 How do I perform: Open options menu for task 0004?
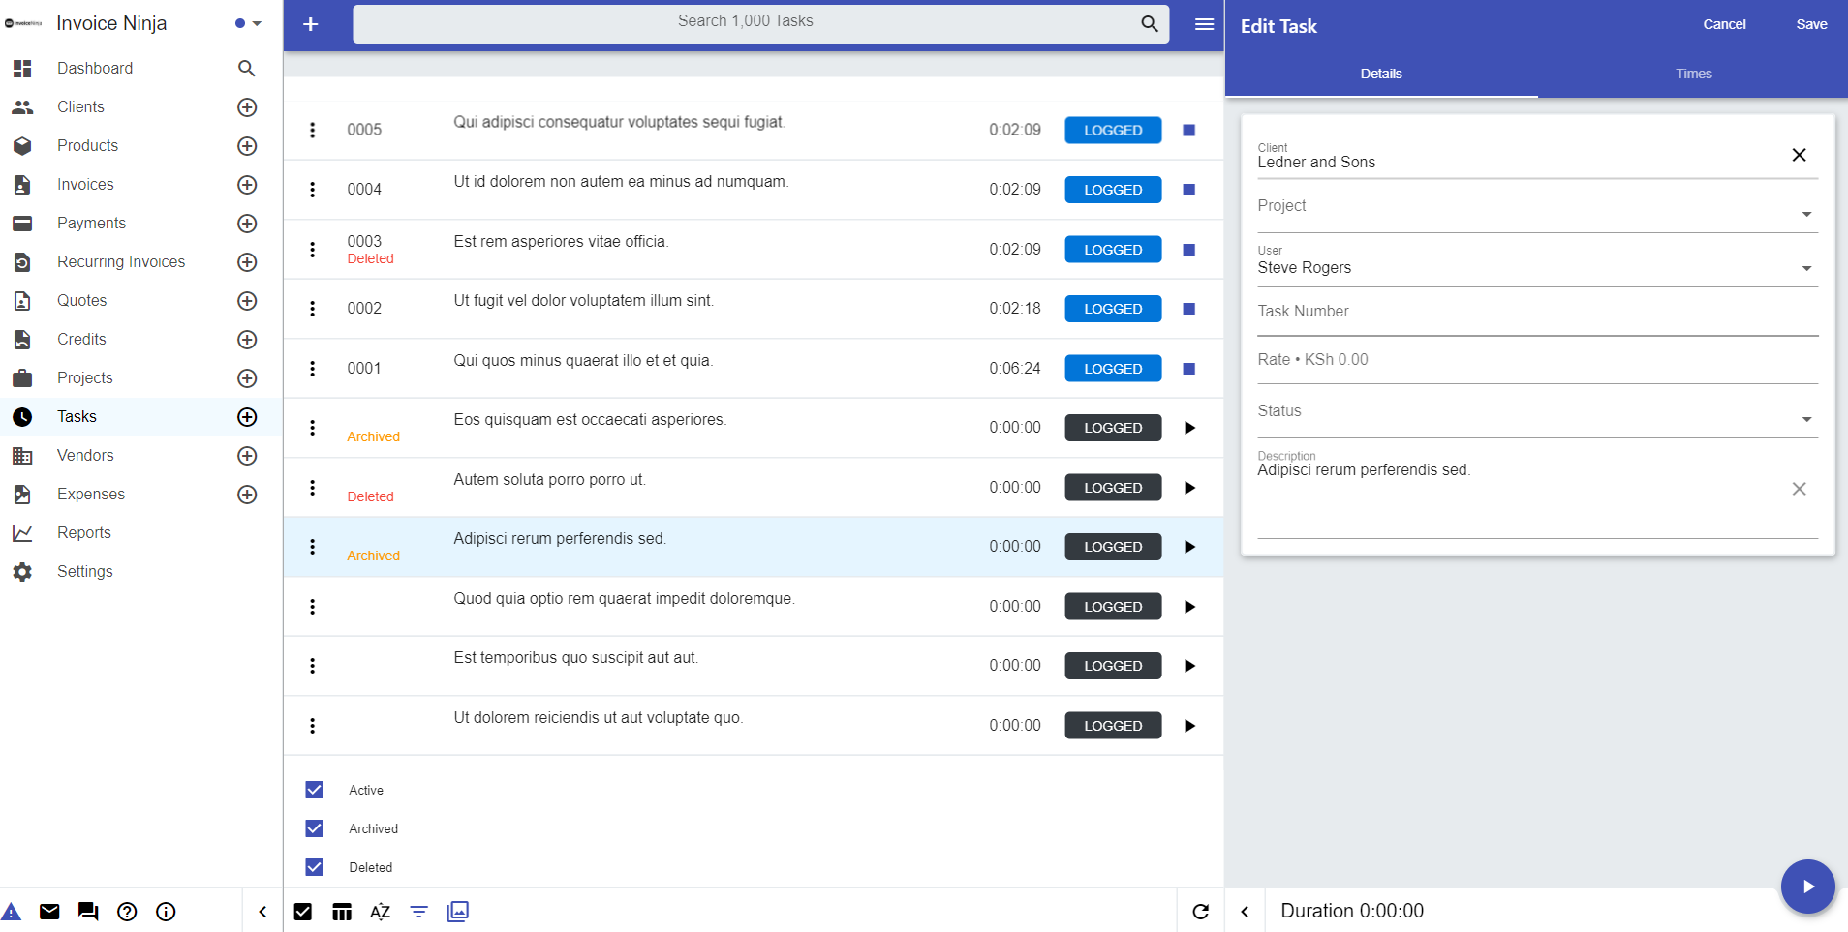click(312, 190)
